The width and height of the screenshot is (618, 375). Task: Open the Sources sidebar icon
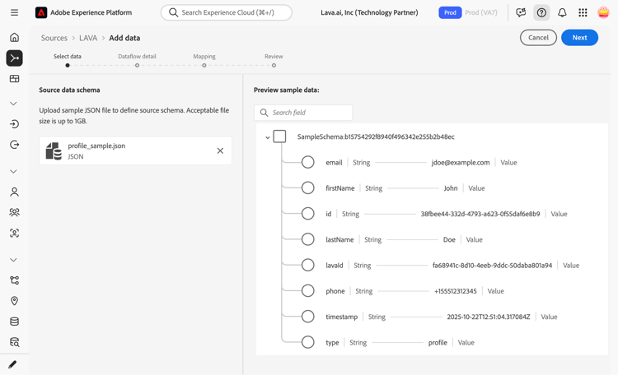click(x=14, y=58)
